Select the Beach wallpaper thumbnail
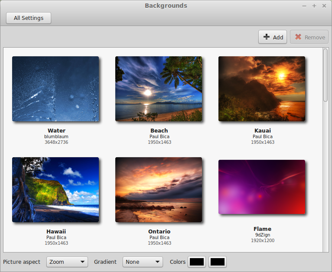332x272 pixels. pyautogui.click(x=159, y=89)
